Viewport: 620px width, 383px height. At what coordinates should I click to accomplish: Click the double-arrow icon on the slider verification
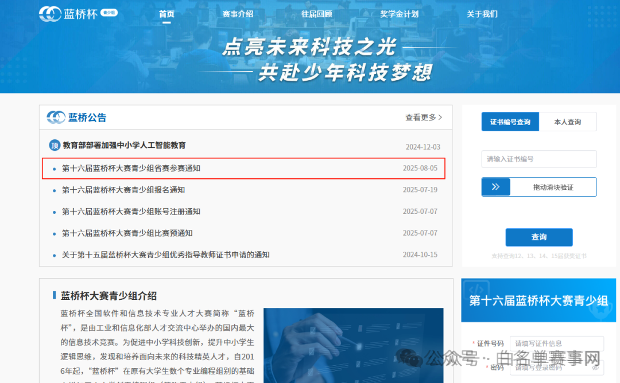click(495, 187)
